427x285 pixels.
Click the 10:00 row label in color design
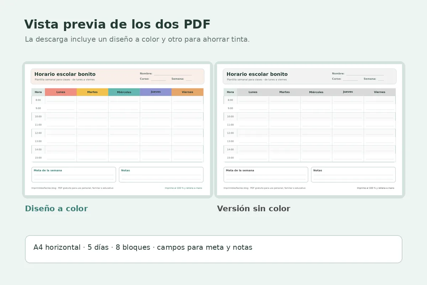pyautogui.click(x=38, y=116)
